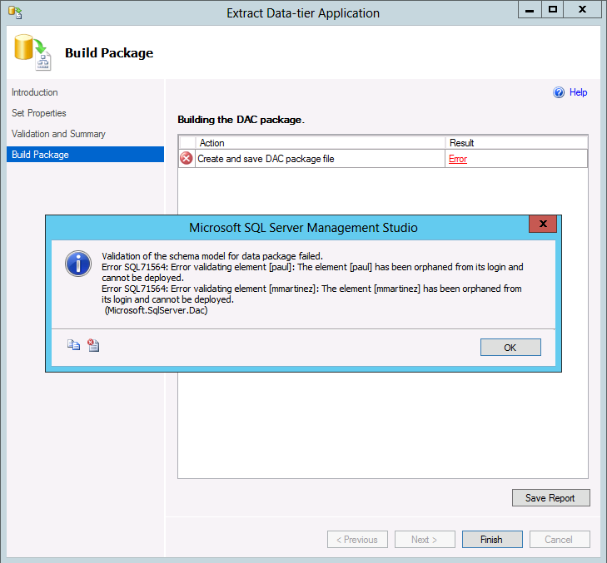Click the Save Report button
This screenshot has height=563, width=607.
pyautogui.click(x=551, y=497)
